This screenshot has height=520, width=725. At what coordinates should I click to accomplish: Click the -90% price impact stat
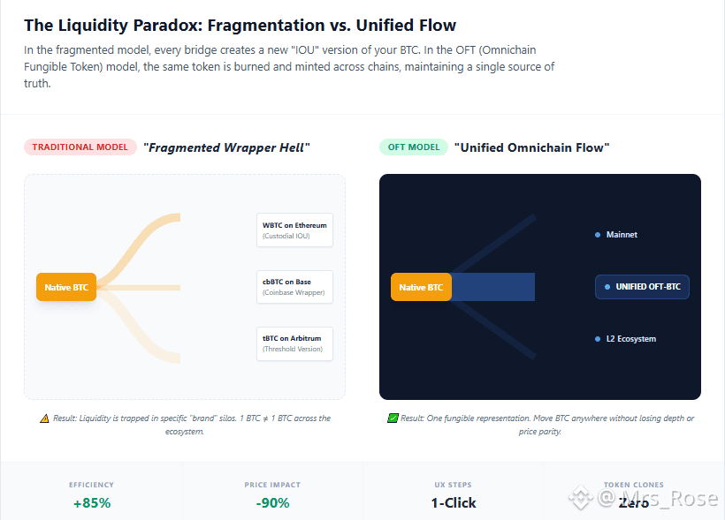(272, 503)
